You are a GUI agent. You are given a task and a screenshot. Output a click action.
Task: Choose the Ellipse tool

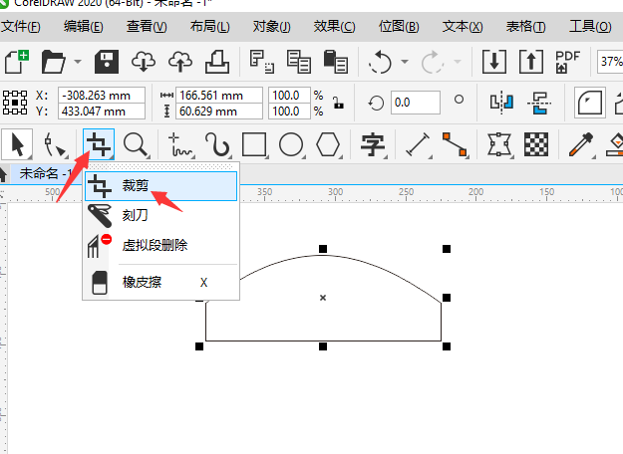pyautogui.click(x=291, y=145)
